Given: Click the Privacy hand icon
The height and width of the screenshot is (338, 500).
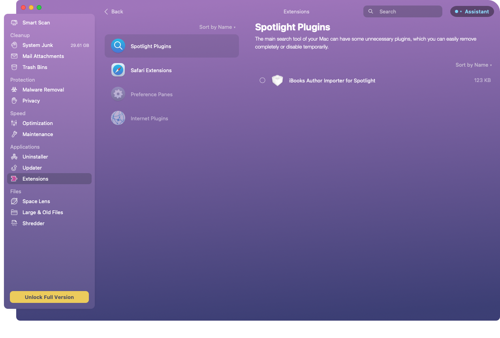Looking at the screenshot, I should pos(14,101).
